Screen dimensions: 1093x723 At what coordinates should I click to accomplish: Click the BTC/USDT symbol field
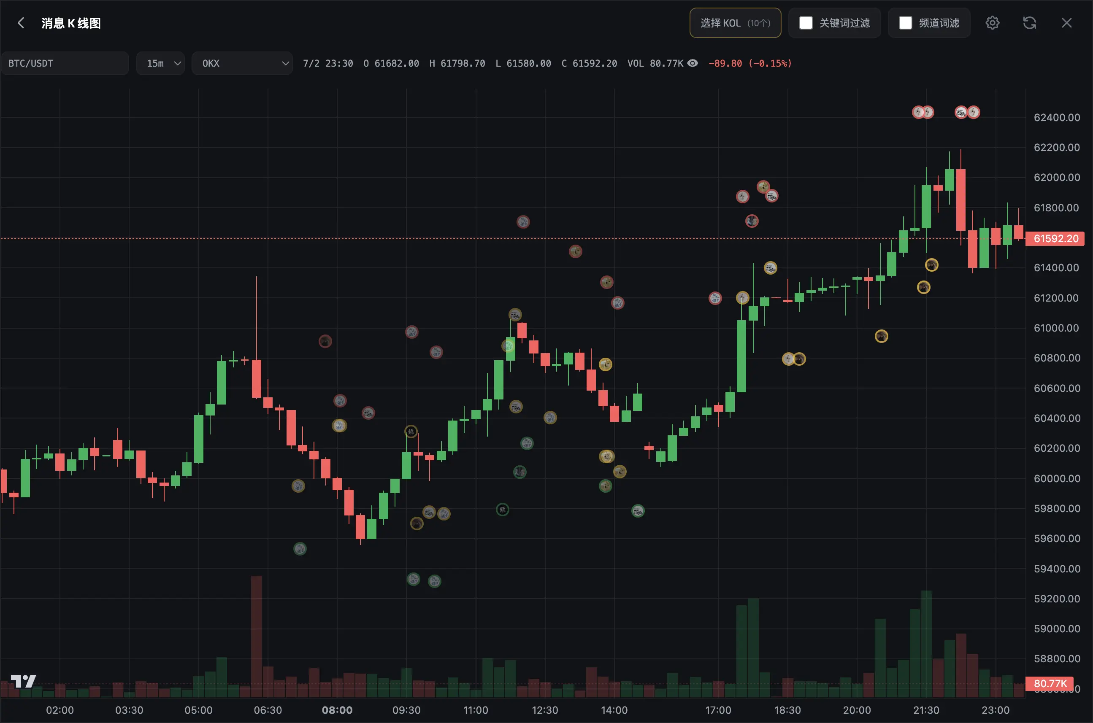click(x=65, y=63)
